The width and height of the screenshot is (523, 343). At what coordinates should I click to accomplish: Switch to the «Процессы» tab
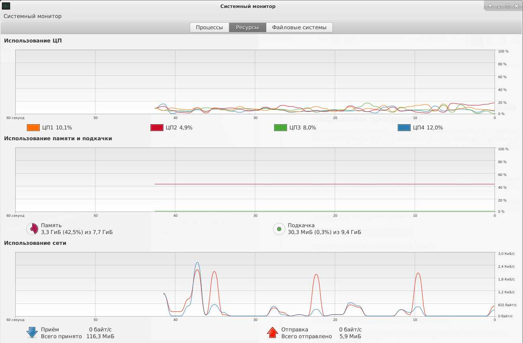click(x=209, y=28)
